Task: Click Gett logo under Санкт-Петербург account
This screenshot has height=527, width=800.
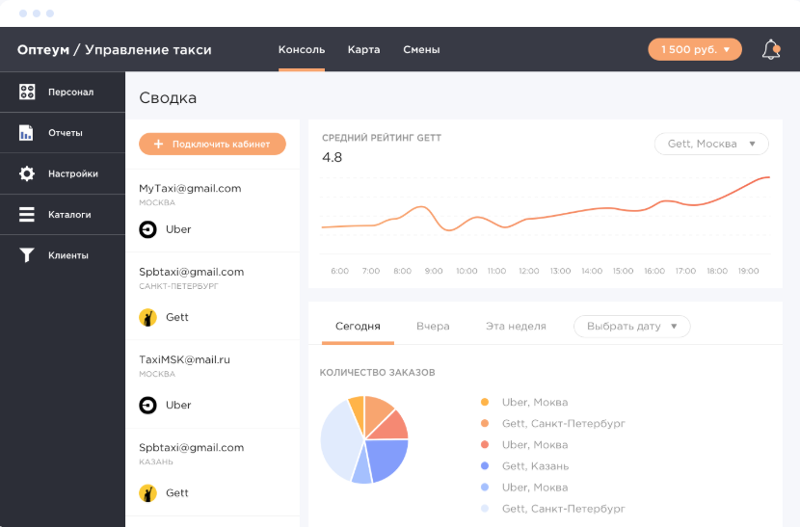Action: coord(148,317)
